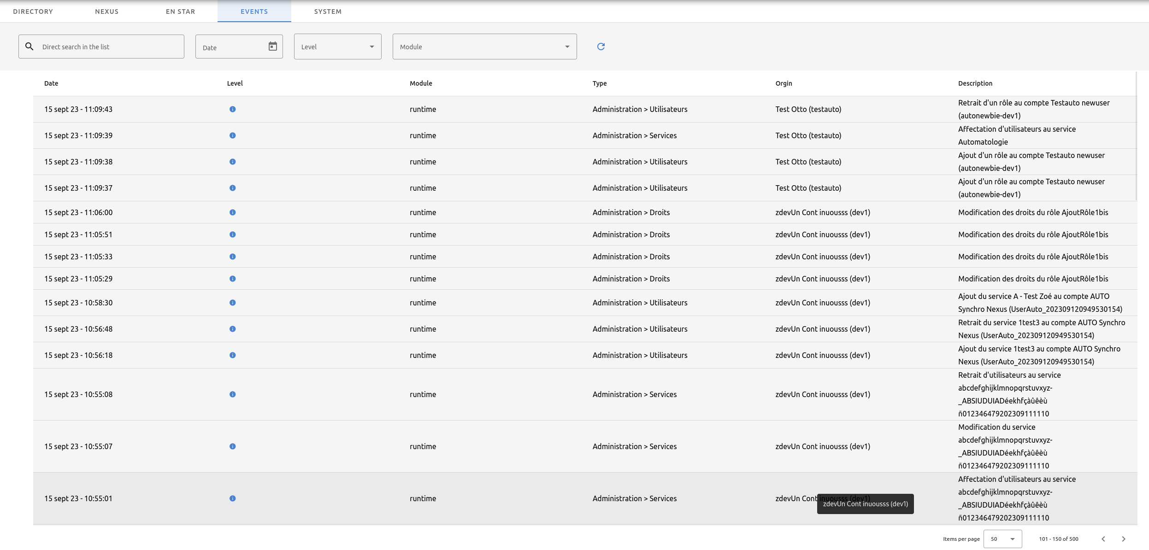The image size is (1149, 550).
Task: Click info level icon for 10:56:48 event
Action: coord(233,329)
